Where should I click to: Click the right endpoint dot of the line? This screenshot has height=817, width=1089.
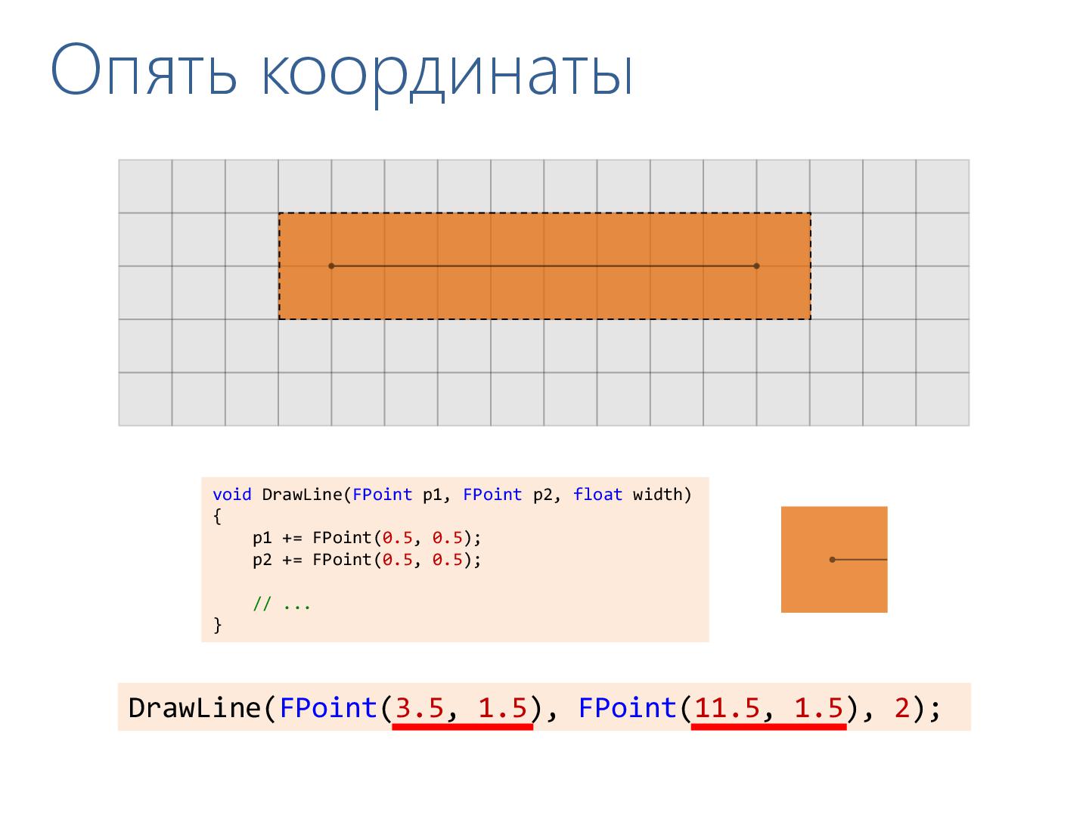click(x=757, y=266)
